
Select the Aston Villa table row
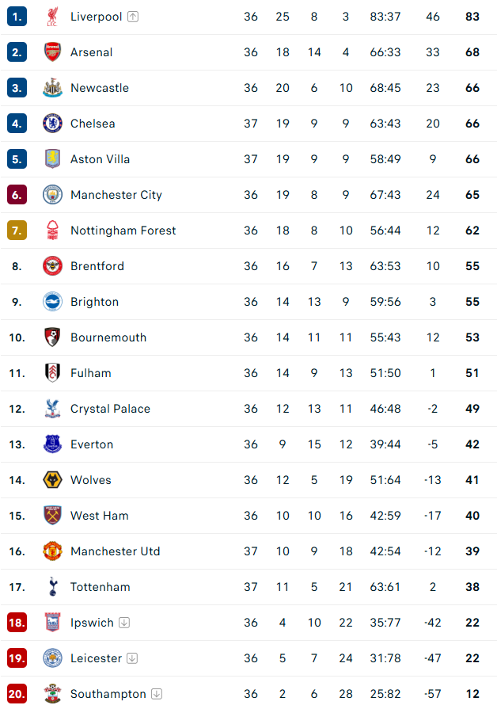click(x=248, y=159)
